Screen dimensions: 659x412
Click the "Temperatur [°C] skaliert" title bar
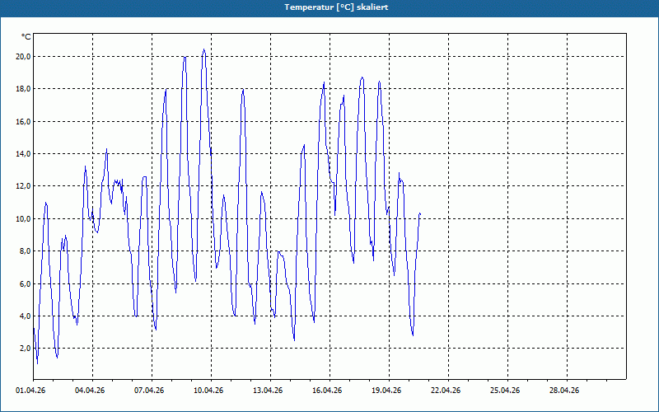click(329, 7)
